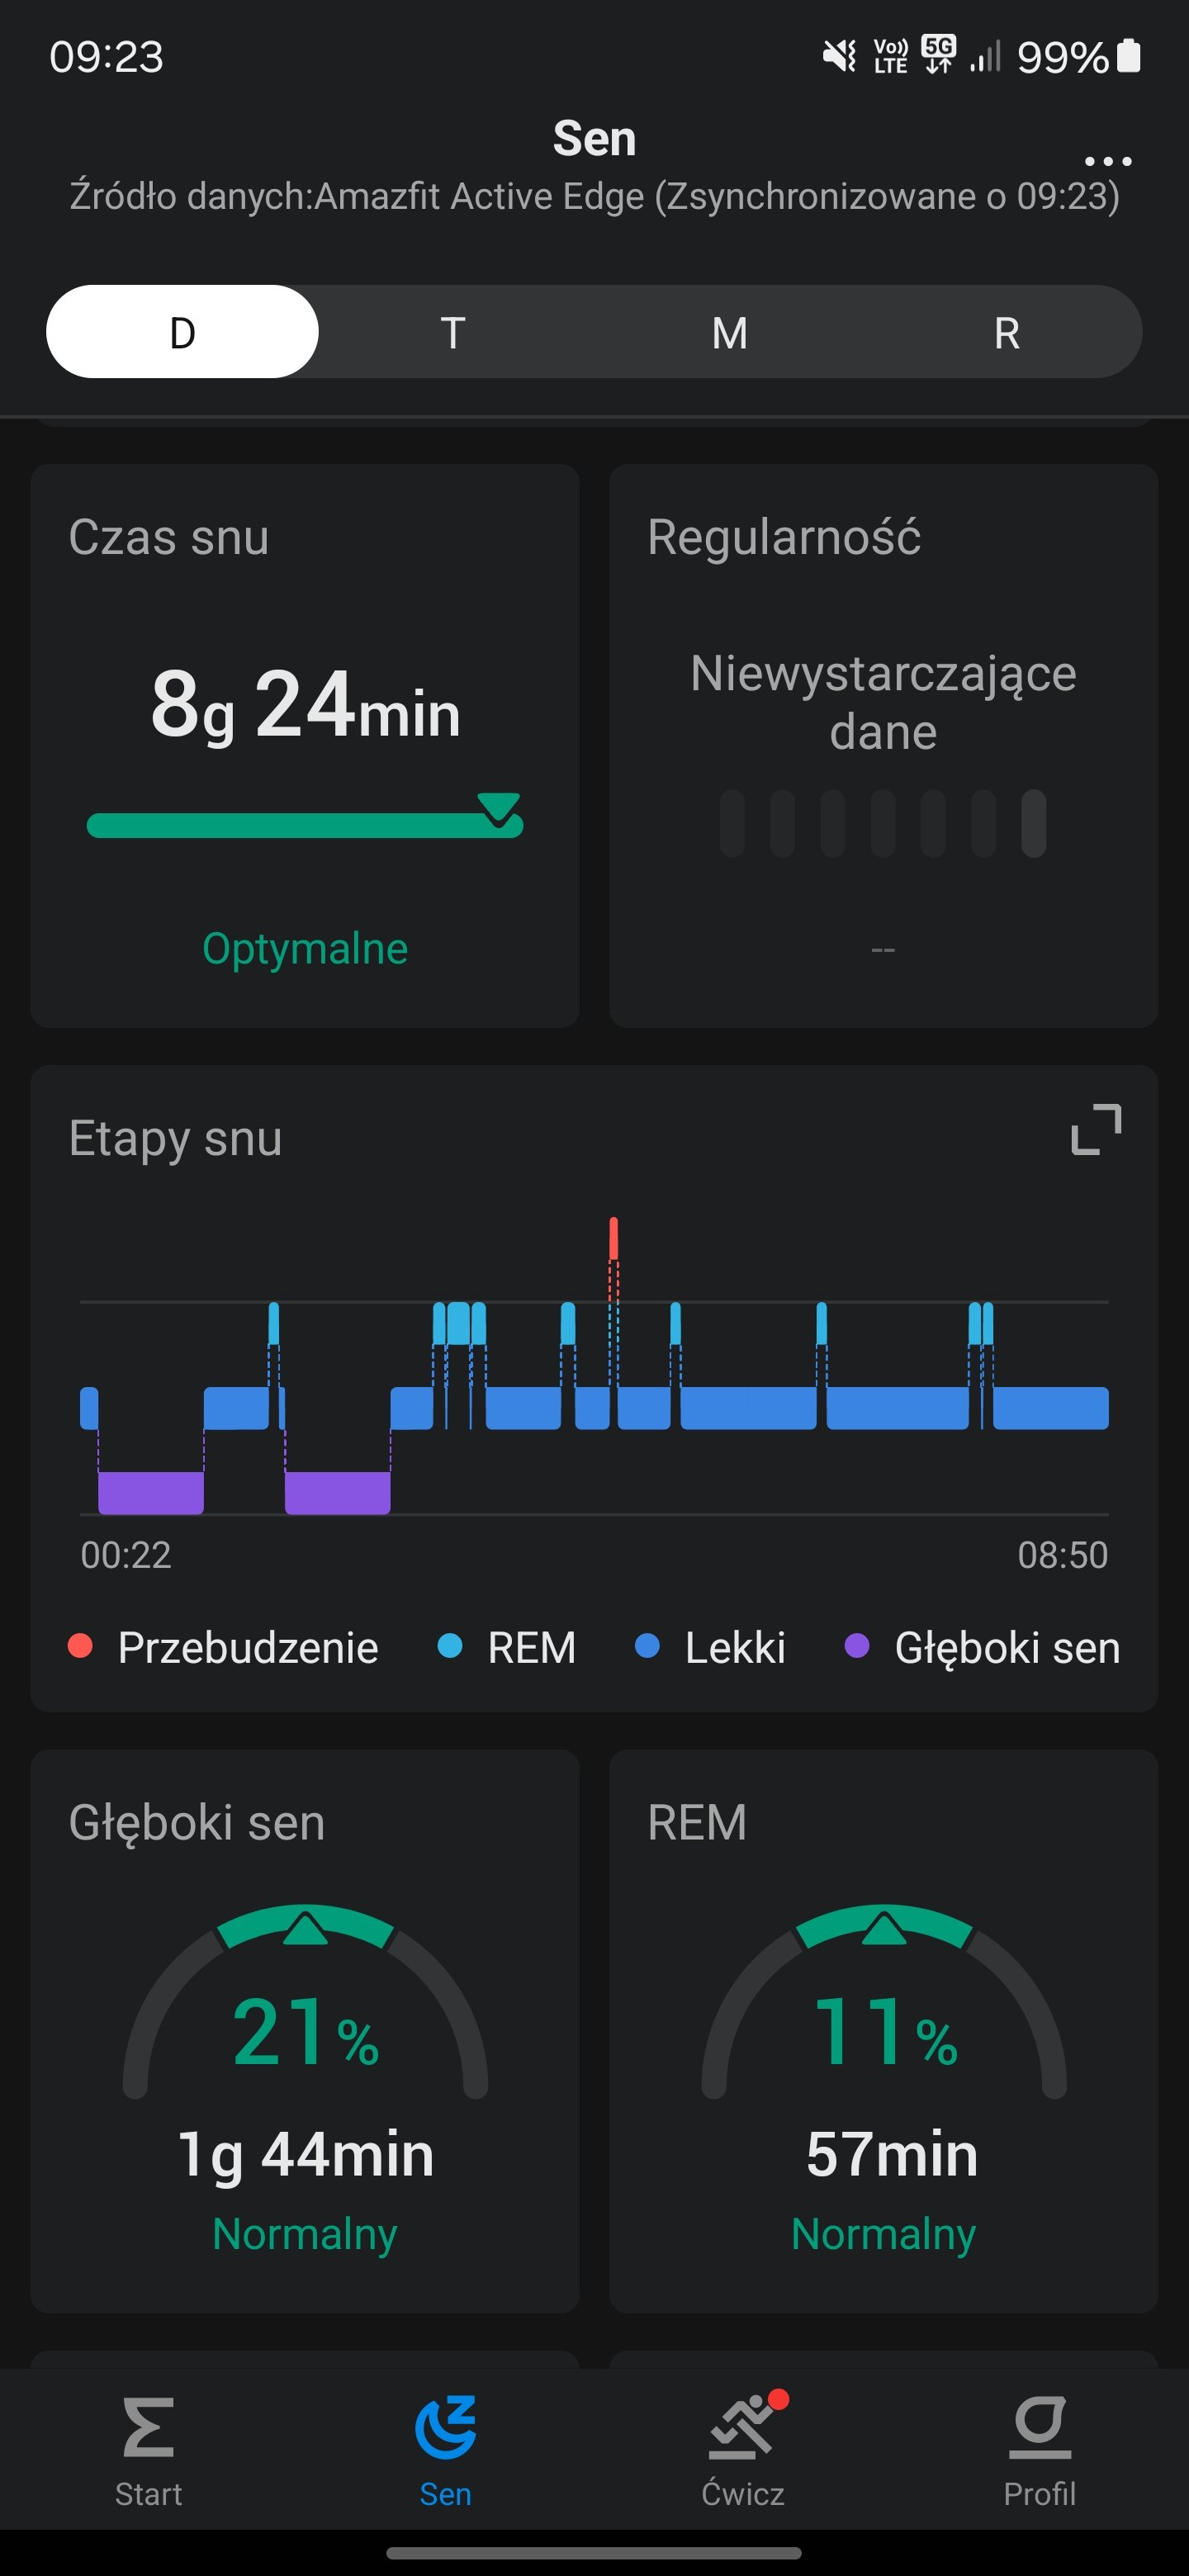
Task: Open the Czas snu sleep time card
Action: 305,745
